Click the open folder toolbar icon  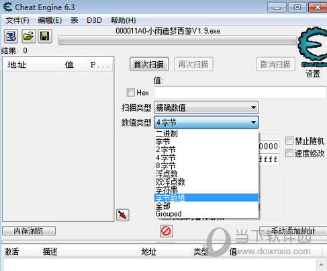click(x=29, y=36)
